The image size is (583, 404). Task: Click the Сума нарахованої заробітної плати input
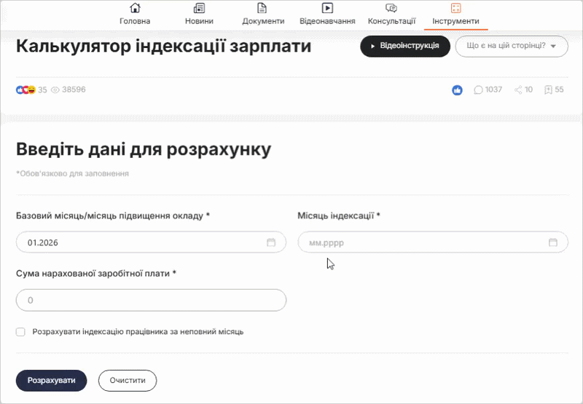[151, 300]
